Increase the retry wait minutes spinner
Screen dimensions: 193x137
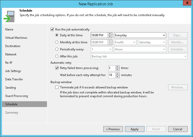coord(117,74)
